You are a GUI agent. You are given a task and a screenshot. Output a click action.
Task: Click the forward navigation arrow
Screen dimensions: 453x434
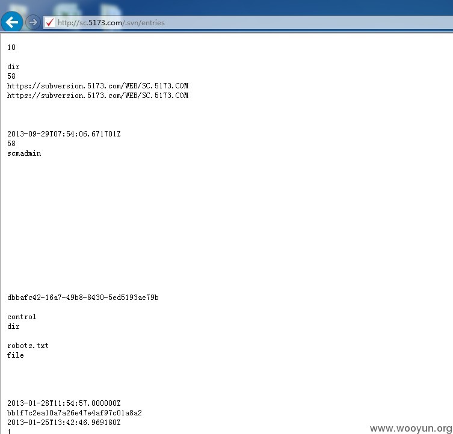coord(32,22)
